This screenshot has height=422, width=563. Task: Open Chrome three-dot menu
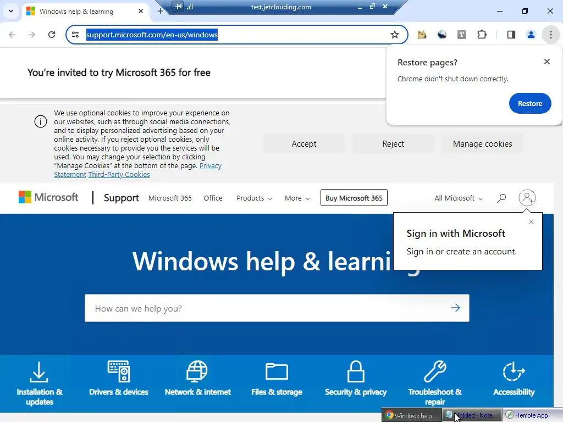(551, 35)
